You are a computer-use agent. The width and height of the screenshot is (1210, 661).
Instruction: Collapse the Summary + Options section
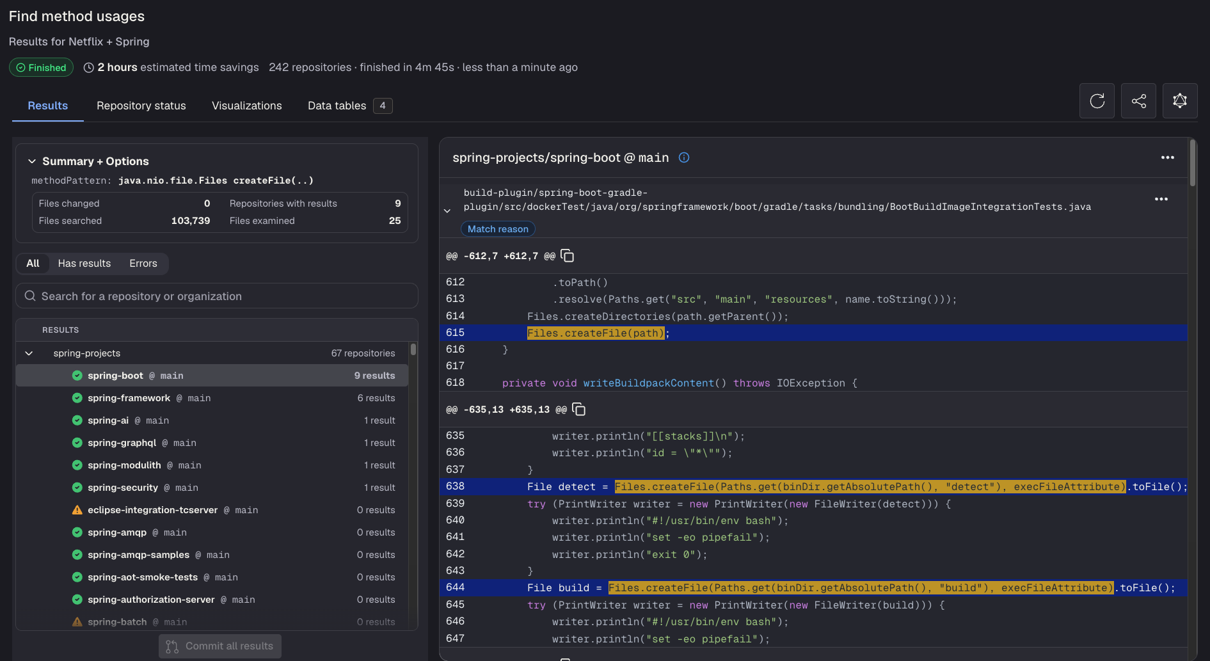pyautogui.click(x=32, y=161)
